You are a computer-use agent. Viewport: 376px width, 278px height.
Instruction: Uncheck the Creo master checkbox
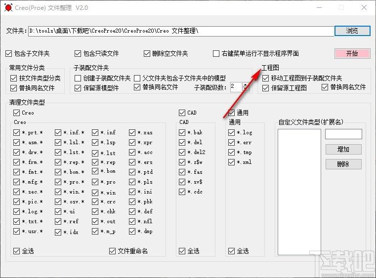tap(16, 113)
